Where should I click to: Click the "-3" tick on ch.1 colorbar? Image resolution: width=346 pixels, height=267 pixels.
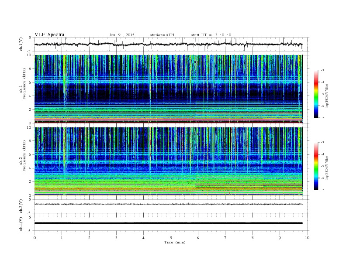pos(322,70)
